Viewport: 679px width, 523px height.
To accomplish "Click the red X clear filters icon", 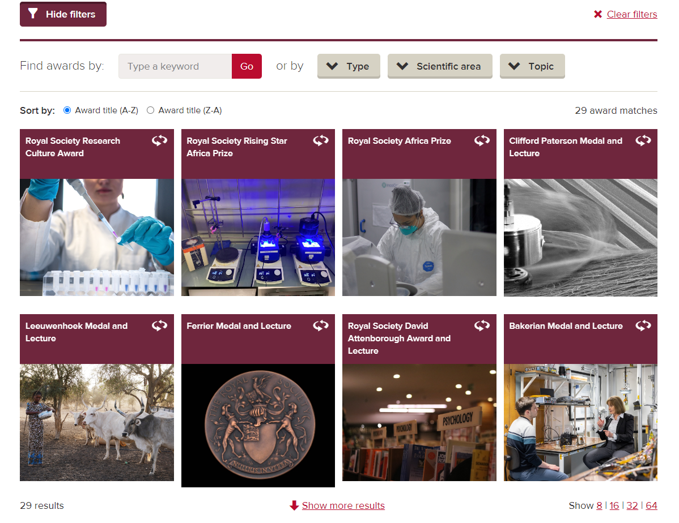I will (598, 14).
